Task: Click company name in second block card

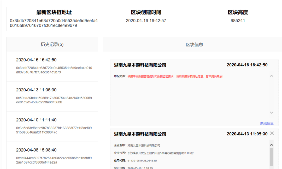Action: click(x=140, y=134)
